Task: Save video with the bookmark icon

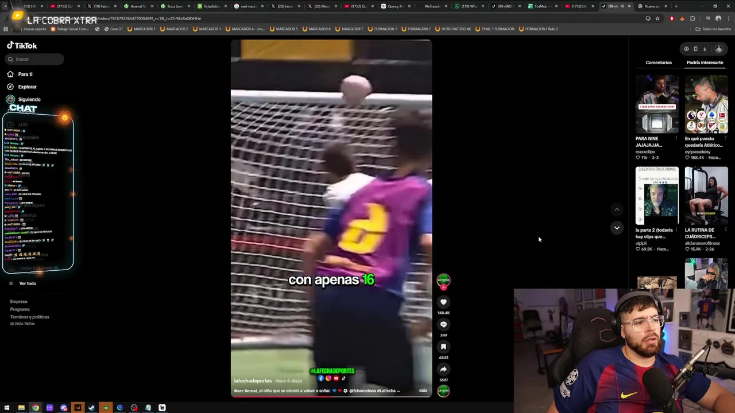Action: pyautogui.click(x=443, y=346)
